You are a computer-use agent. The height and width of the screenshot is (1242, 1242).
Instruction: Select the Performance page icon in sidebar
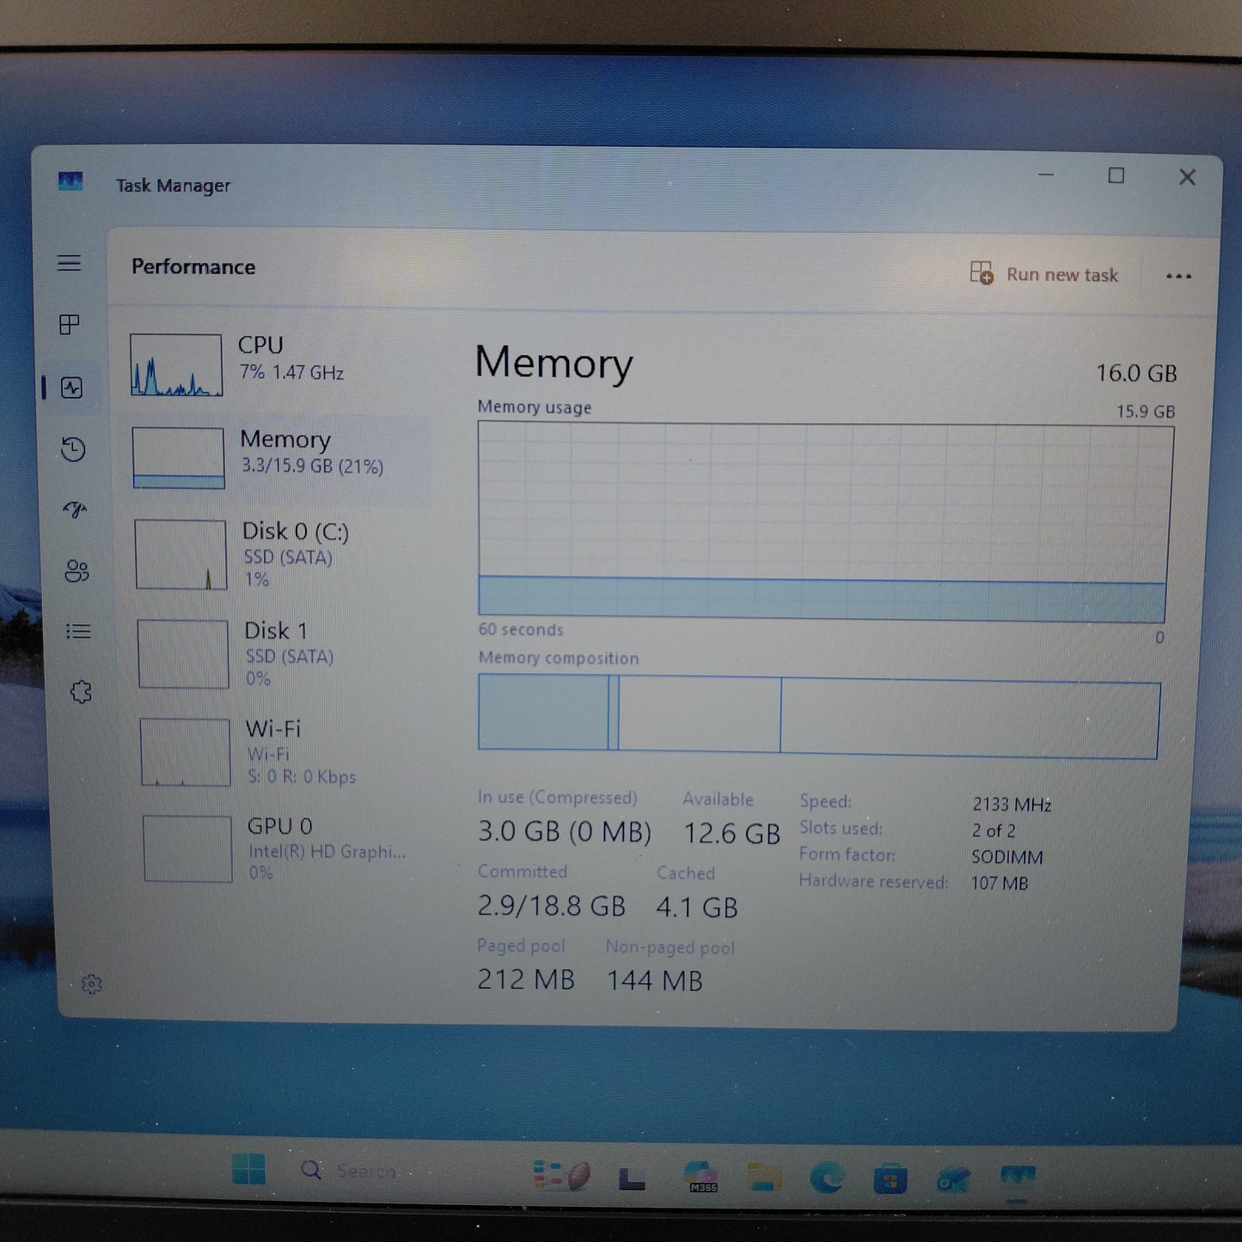(x=72, y=388)
